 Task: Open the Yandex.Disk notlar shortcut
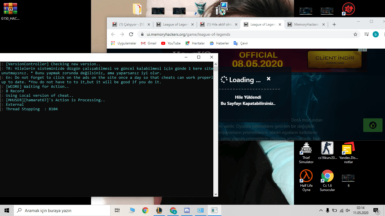(x=349, y=152)
